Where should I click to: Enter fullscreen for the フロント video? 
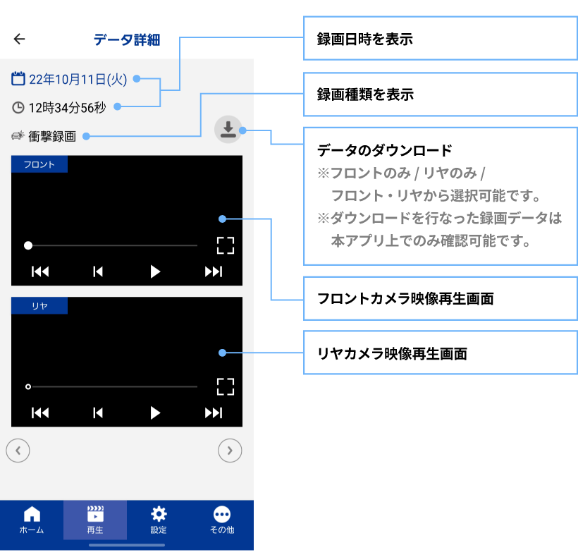pos(226,245)
